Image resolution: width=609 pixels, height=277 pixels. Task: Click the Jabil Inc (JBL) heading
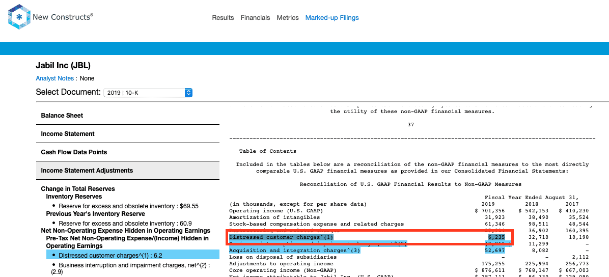(63, 66)
